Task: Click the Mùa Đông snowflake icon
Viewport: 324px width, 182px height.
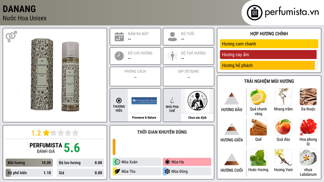Action: (167, 171)
